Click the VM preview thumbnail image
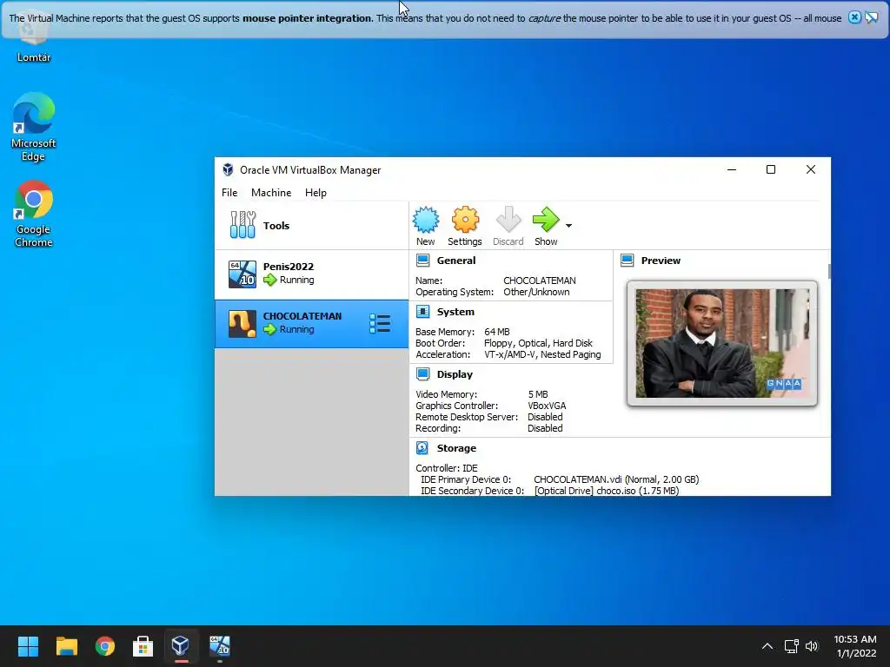The width and height of the screenshot is (890, 667). pyautogui.click(x=722, y=343)
